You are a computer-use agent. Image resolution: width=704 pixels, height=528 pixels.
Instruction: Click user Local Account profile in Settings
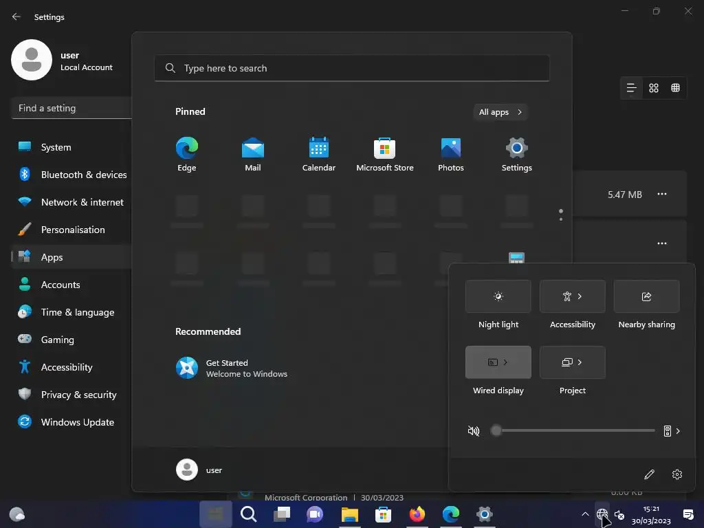coord(63,60)
